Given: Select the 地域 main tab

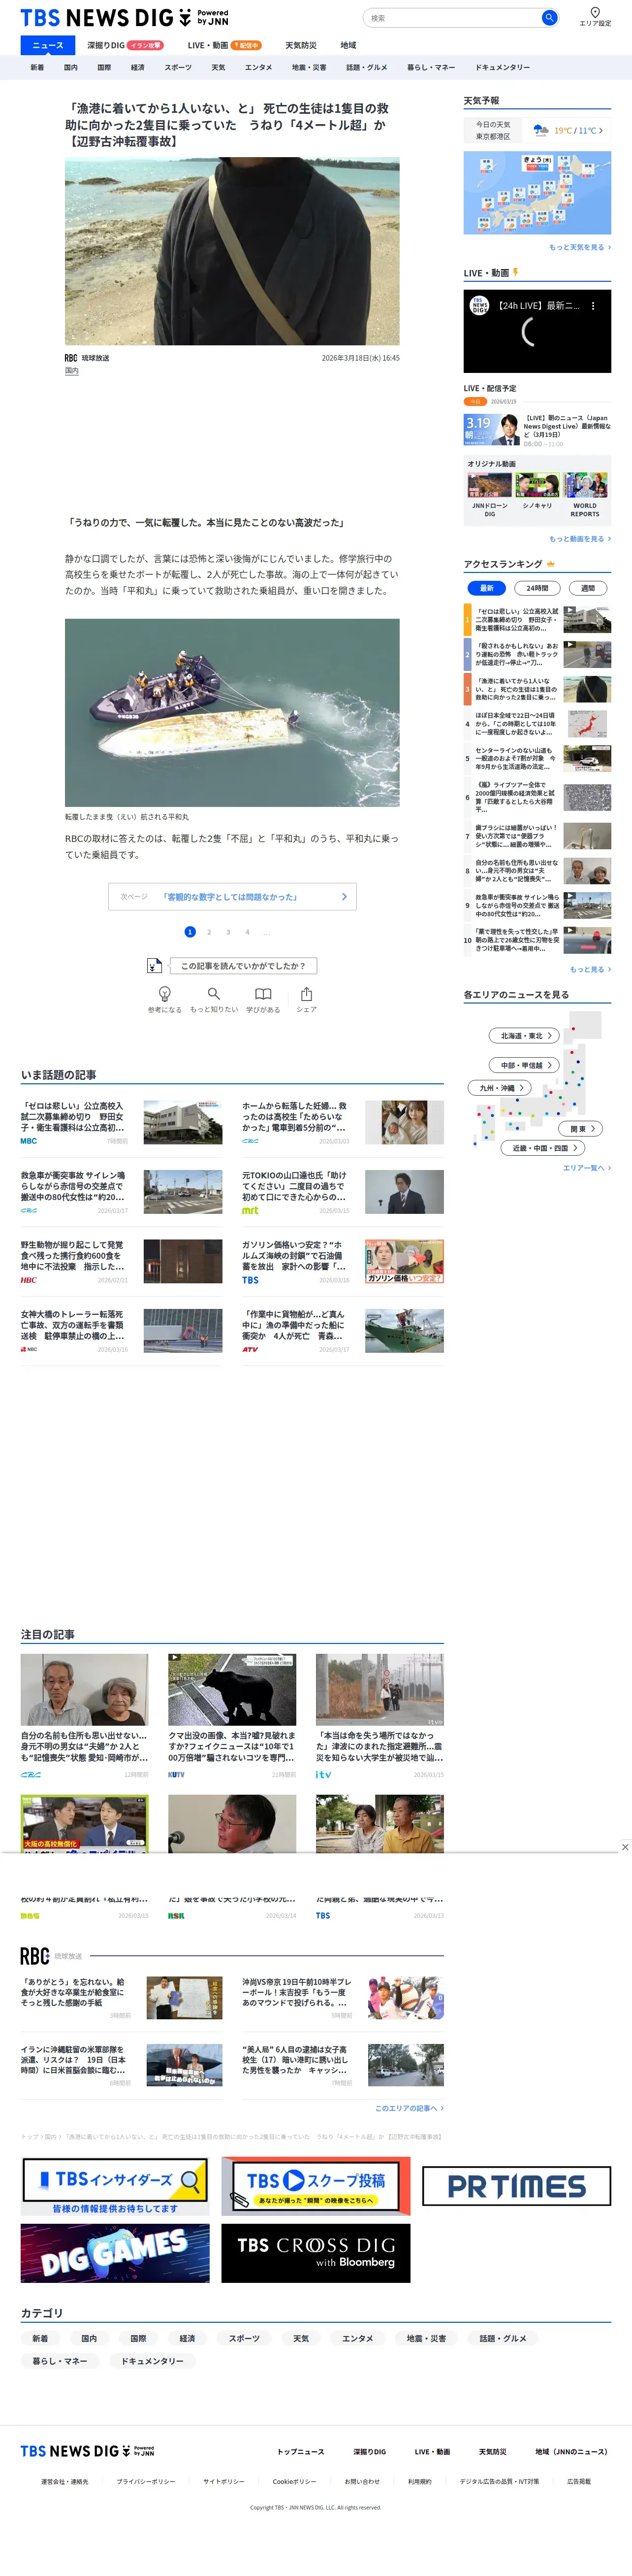Looking at the screenshot, I should pyautogui.click(x=348, y=45).
